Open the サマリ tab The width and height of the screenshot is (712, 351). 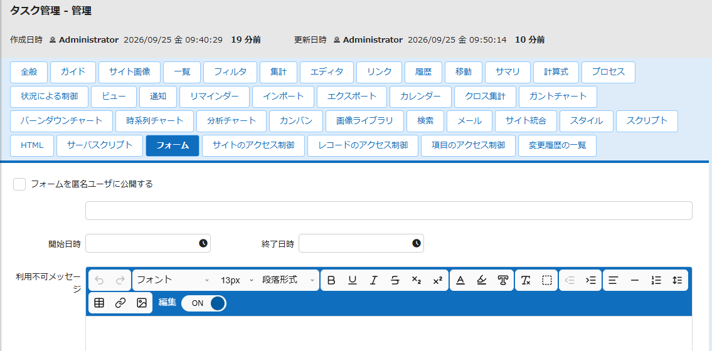point(507,72)
